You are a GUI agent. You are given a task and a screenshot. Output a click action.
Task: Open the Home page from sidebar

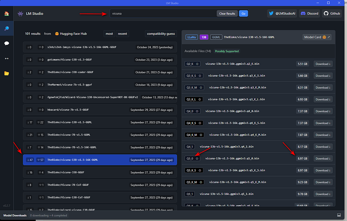(7, 13)
